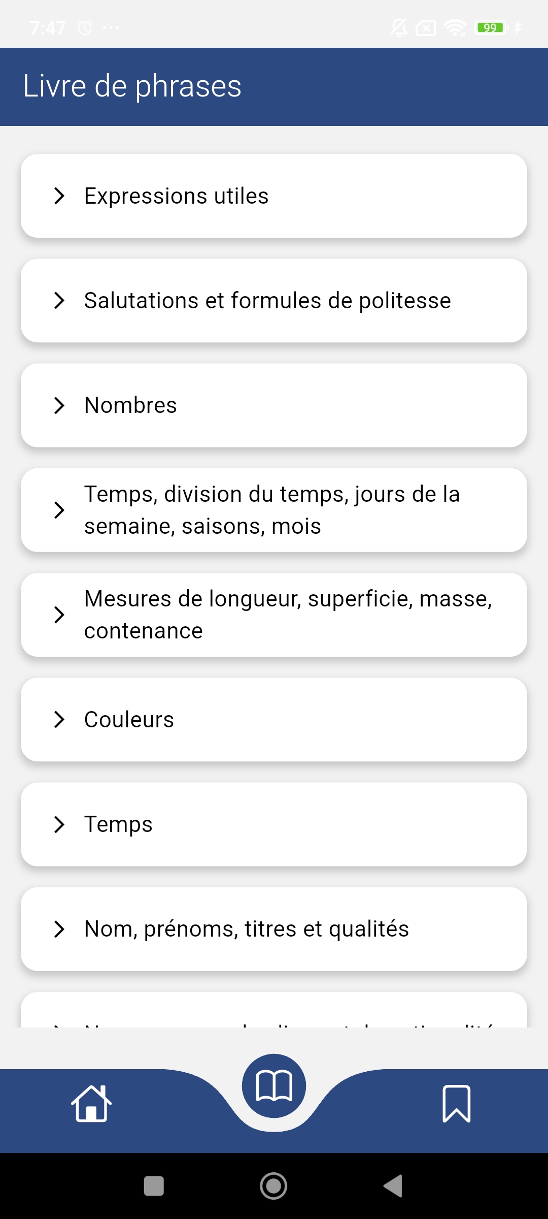
Task: Tap the muted notifications bell icon
Action: (399, 27)
